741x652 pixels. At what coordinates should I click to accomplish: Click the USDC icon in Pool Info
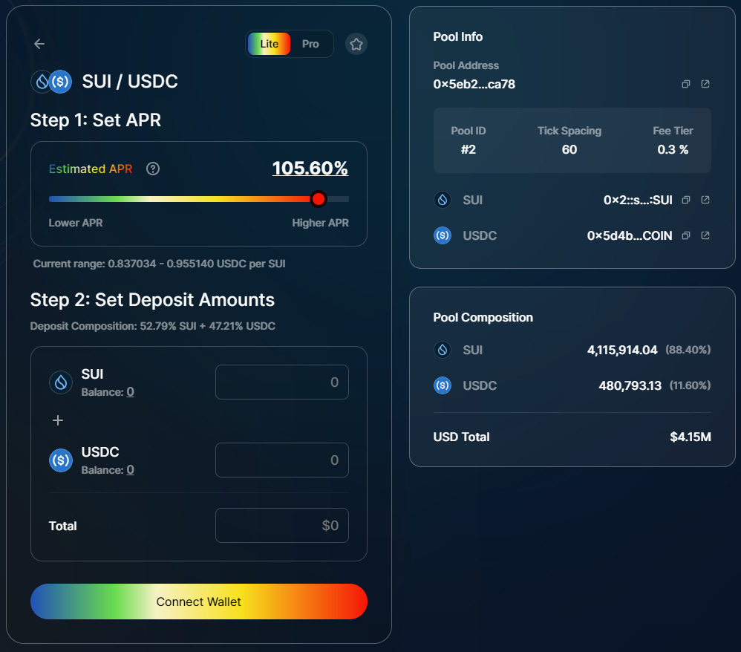coord(443,235)
